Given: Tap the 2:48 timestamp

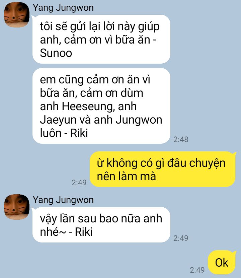Looking at the screenshot, I should pyautogui.click(x=181, y=140).
